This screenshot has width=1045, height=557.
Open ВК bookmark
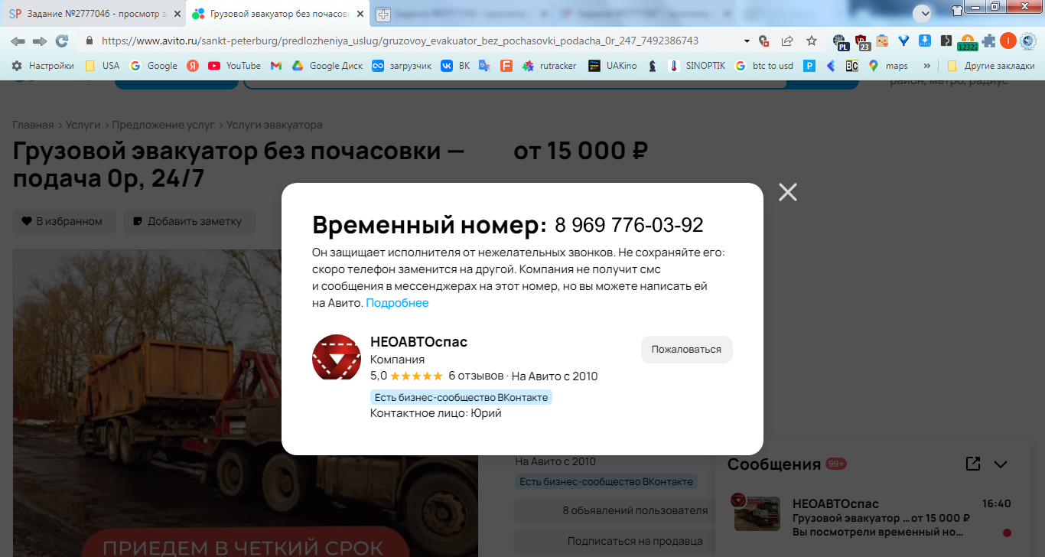pyautogui.click(x=455, y=66)
